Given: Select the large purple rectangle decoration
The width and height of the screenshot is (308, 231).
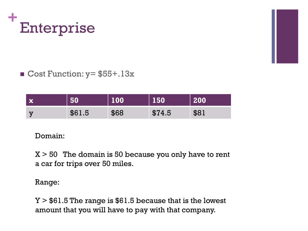Looking at the screenshot, I should 287,36.
